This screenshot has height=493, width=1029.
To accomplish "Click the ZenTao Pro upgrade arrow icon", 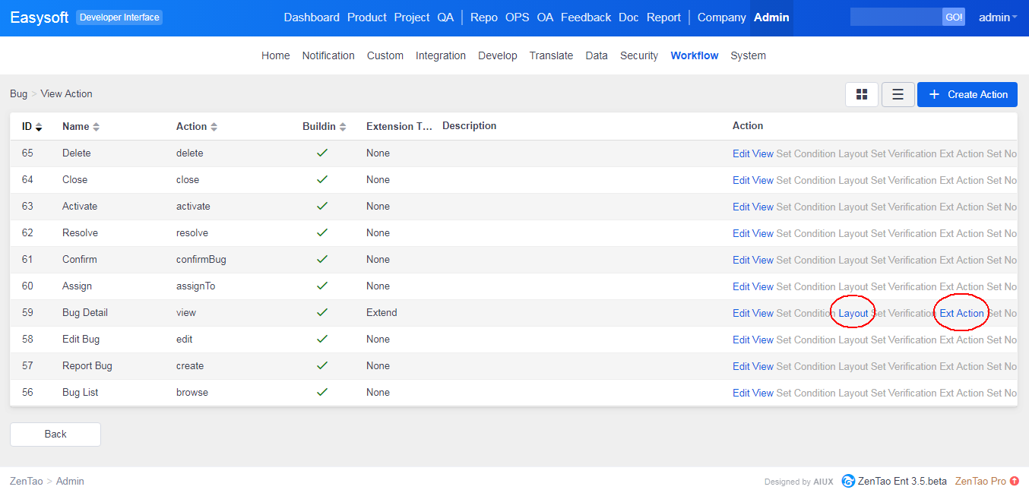I will tap(1015, 481).
